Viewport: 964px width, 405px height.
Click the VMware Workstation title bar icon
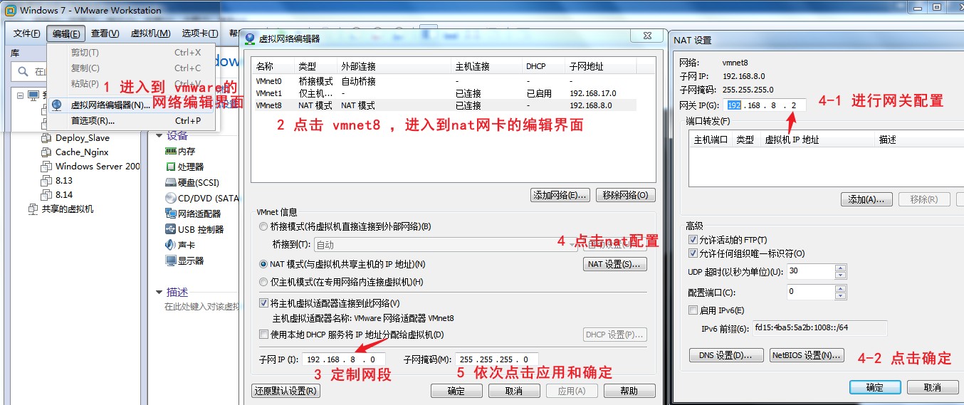click(11, 11)
